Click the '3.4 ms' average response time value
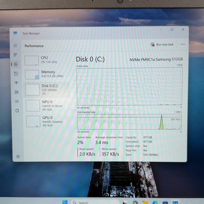The image size is (204, 204). tap(102, 143)
